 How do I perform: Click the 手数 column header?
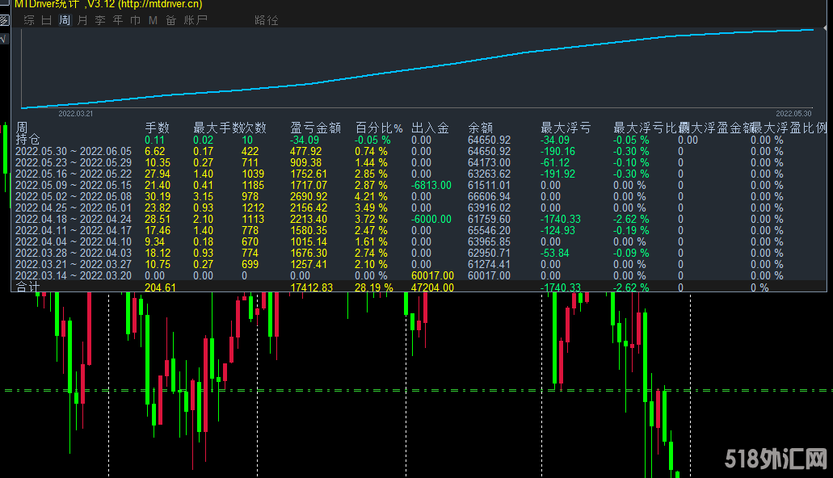157,128
